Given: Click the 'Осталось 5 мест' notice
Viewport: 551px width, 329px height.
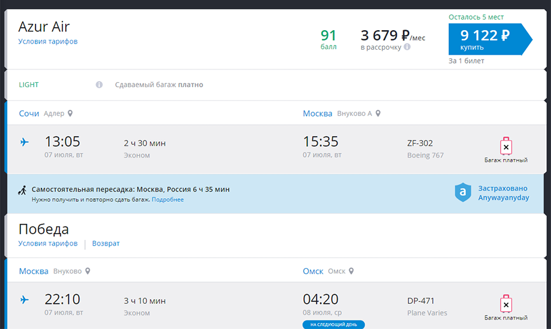Looking at the screenshot, I should [476, 17].
